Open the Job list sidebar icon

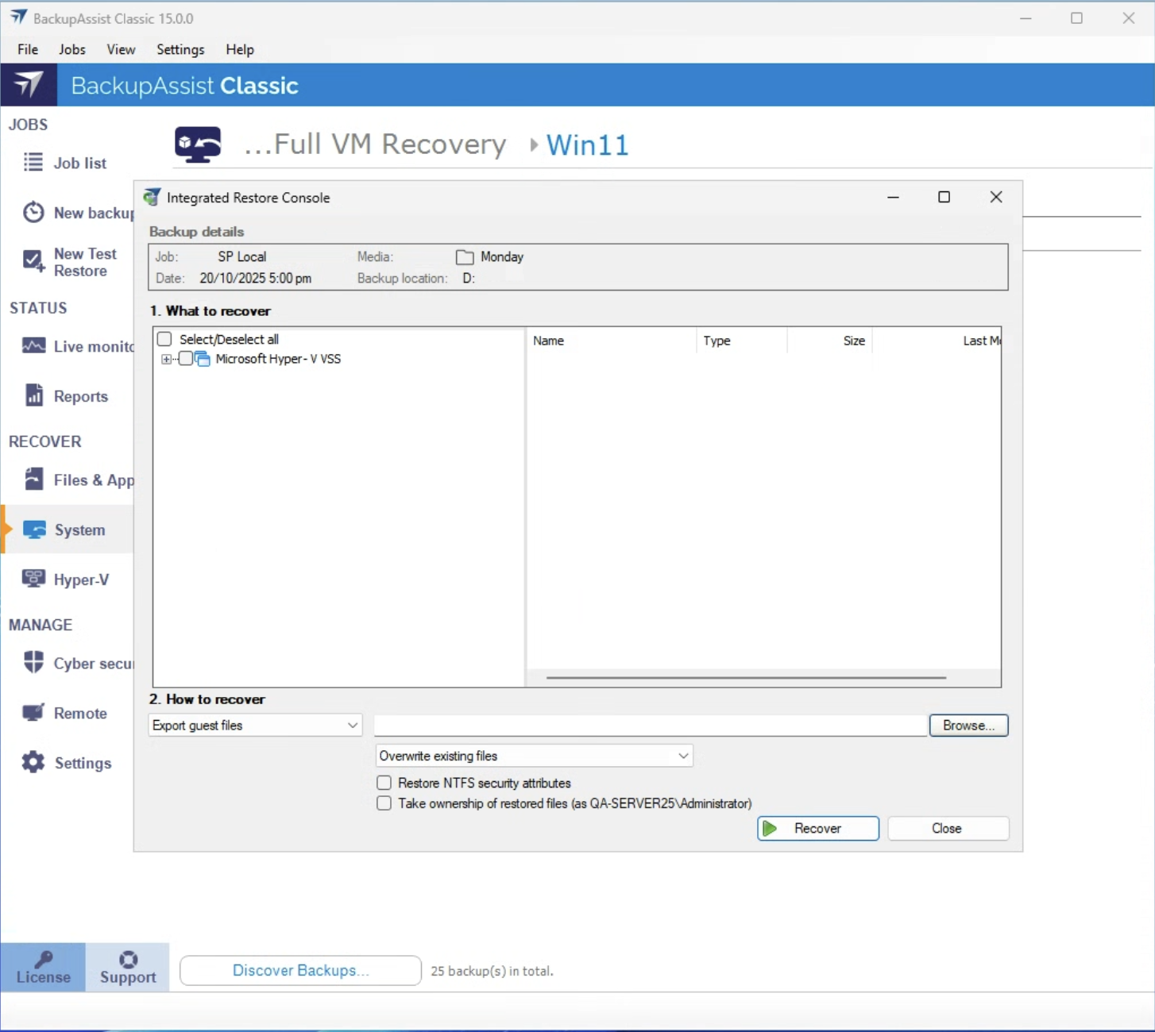[x=33, y=163]
